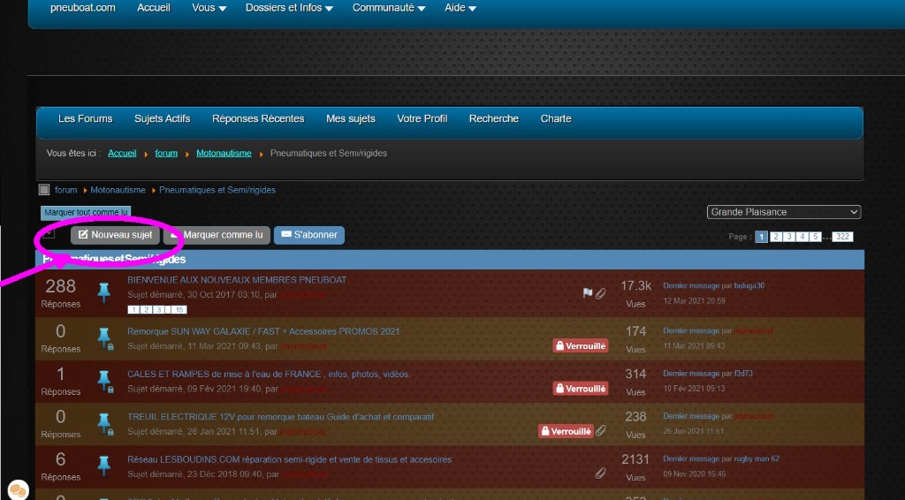Click the paperclip attachment icon on TREUIL ELECTRIQUE row
Image resolution: width=905 pixels, height=500 pixels.
[601, 431]
